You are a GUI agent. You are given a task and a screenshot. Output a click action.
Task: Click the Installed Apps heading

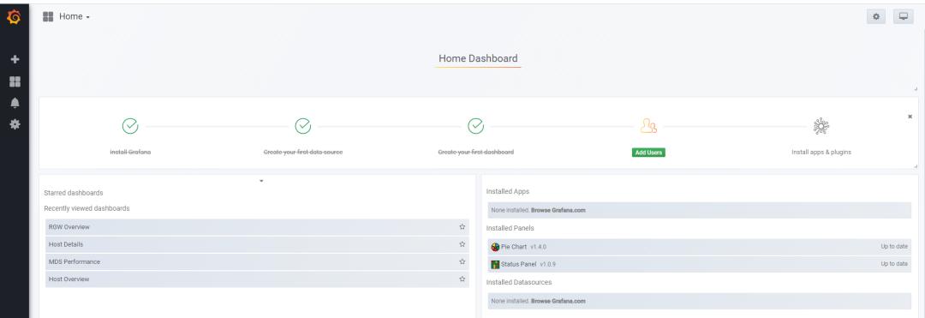click(508, 192)
